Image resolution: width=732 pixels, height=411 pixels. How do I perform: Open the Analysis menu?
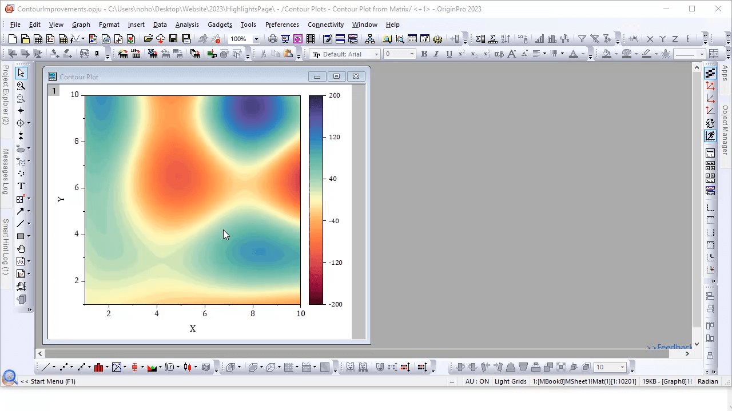pos(187,25)
